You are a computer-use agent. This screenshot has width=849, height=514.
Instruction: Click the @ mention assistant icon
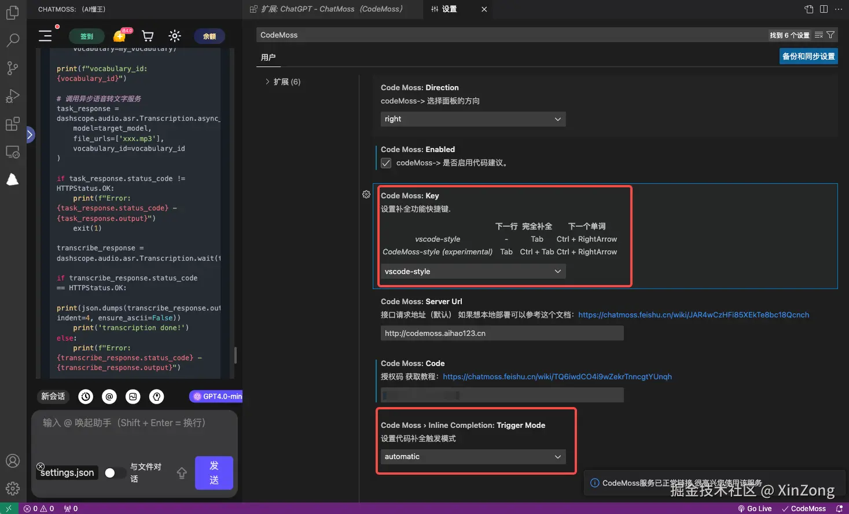coord(109,397)
